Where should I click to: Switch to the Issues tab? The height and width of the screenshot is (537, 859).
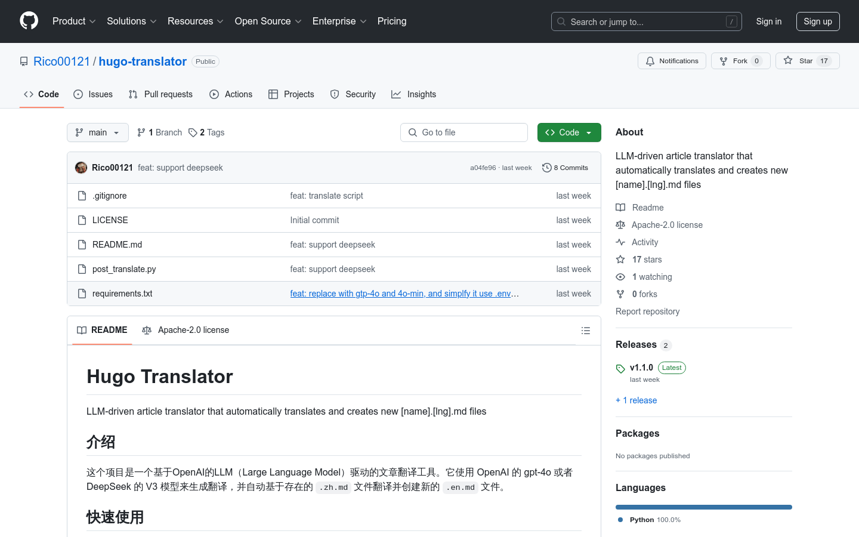pyautogui.click(x=93, y=94)
